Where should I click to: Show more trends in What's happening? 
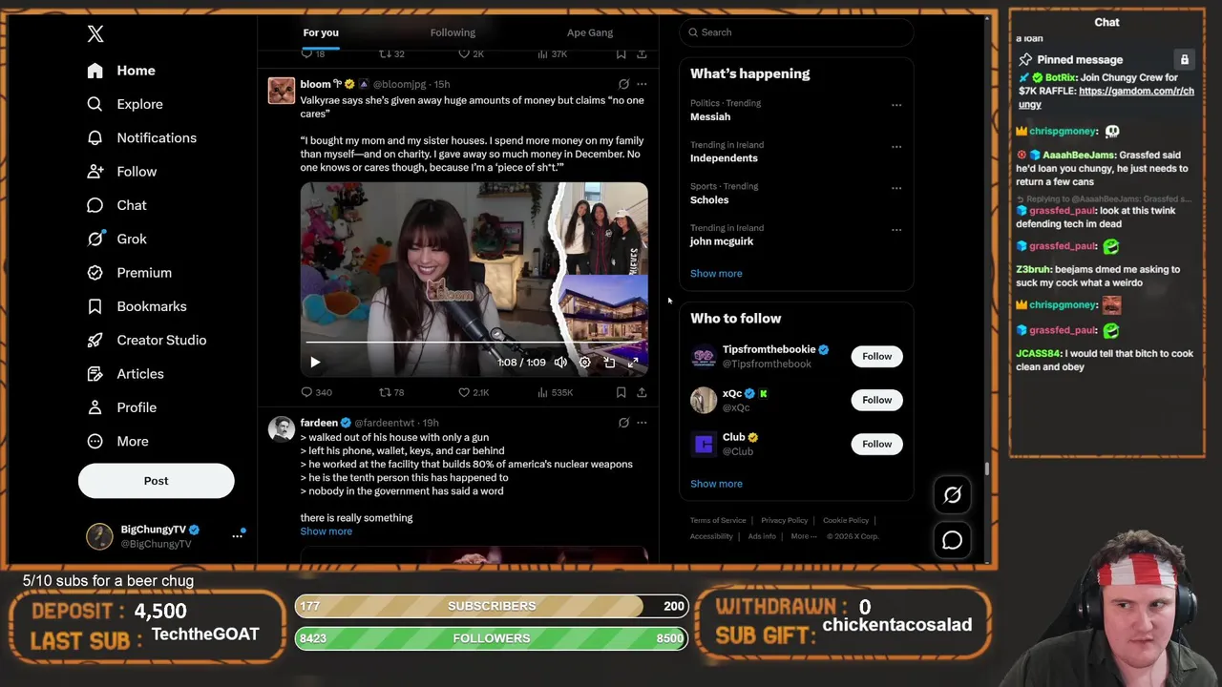pos(716,273)
